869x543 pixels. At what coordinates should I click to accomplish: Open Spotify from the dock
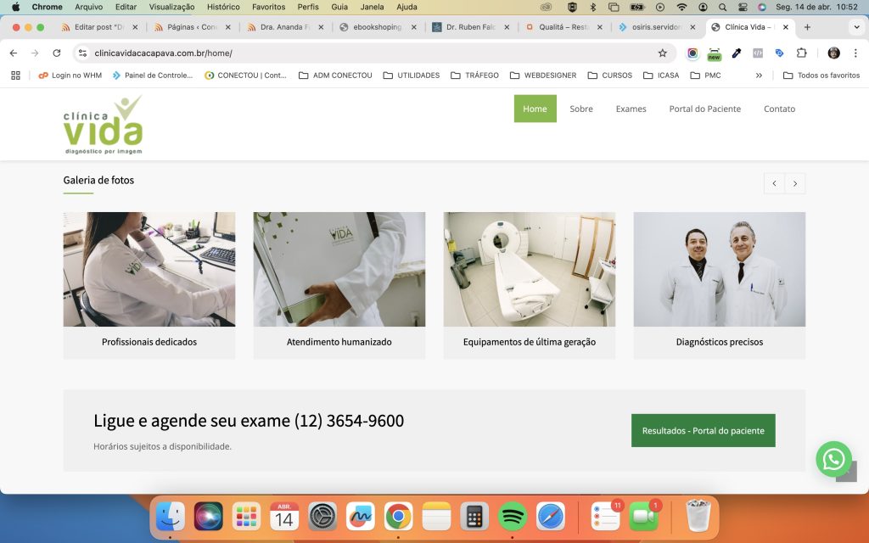(513, 516)
